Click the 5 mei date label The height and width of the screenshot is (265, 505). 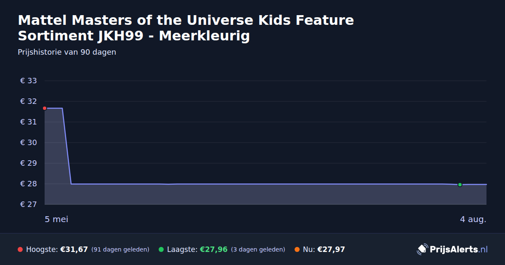tap(56, 219)
